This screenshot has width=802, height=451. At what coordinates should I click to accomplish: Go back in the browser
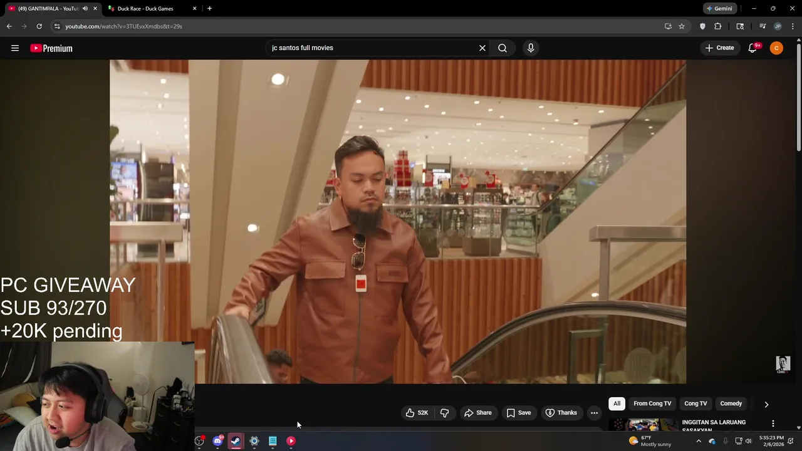point(9,26)
